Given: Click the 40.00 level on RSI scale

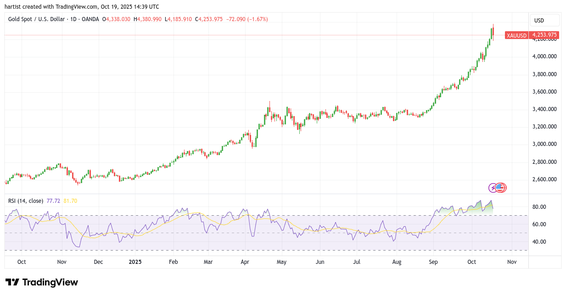Looking at the screenshot, I should 539,242.
